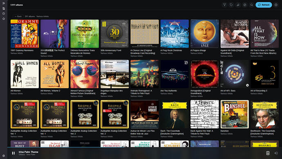This screenshot has height=159, width=282.
Task: Click 'Various Artists' under Art of Recording 3
Action: coord(257,93)
